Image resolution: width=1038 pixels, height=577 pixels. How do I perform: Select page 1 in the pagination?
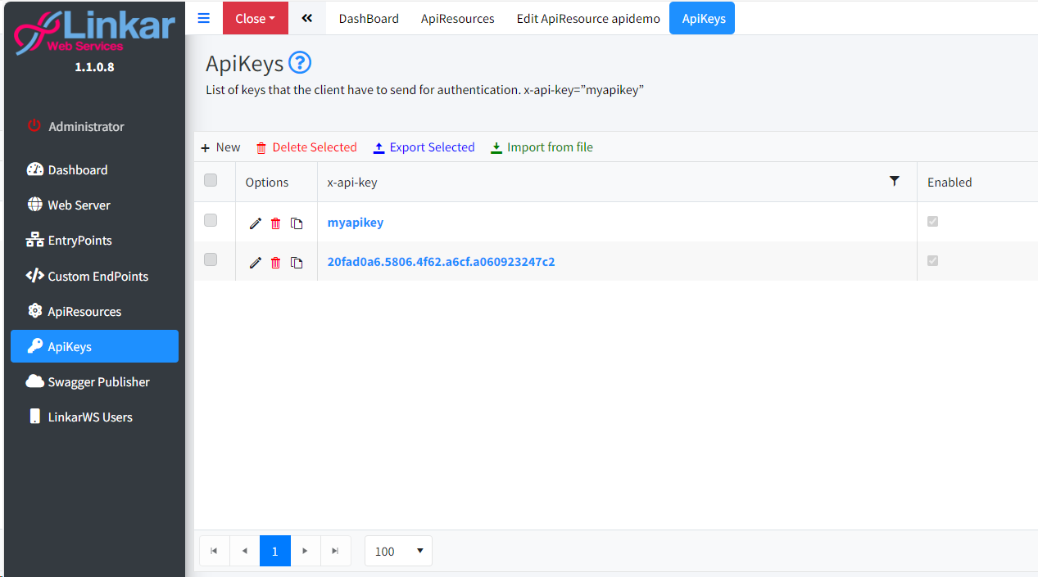coord(274,551)
